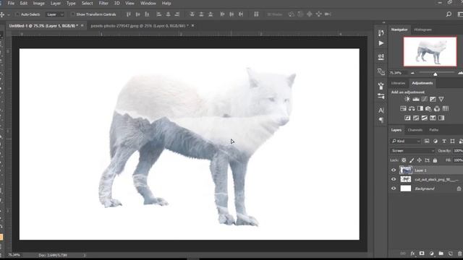Click the Navigator preview thumbnail
The width and height of the screenshot is (463, 260).
(430, 51)
